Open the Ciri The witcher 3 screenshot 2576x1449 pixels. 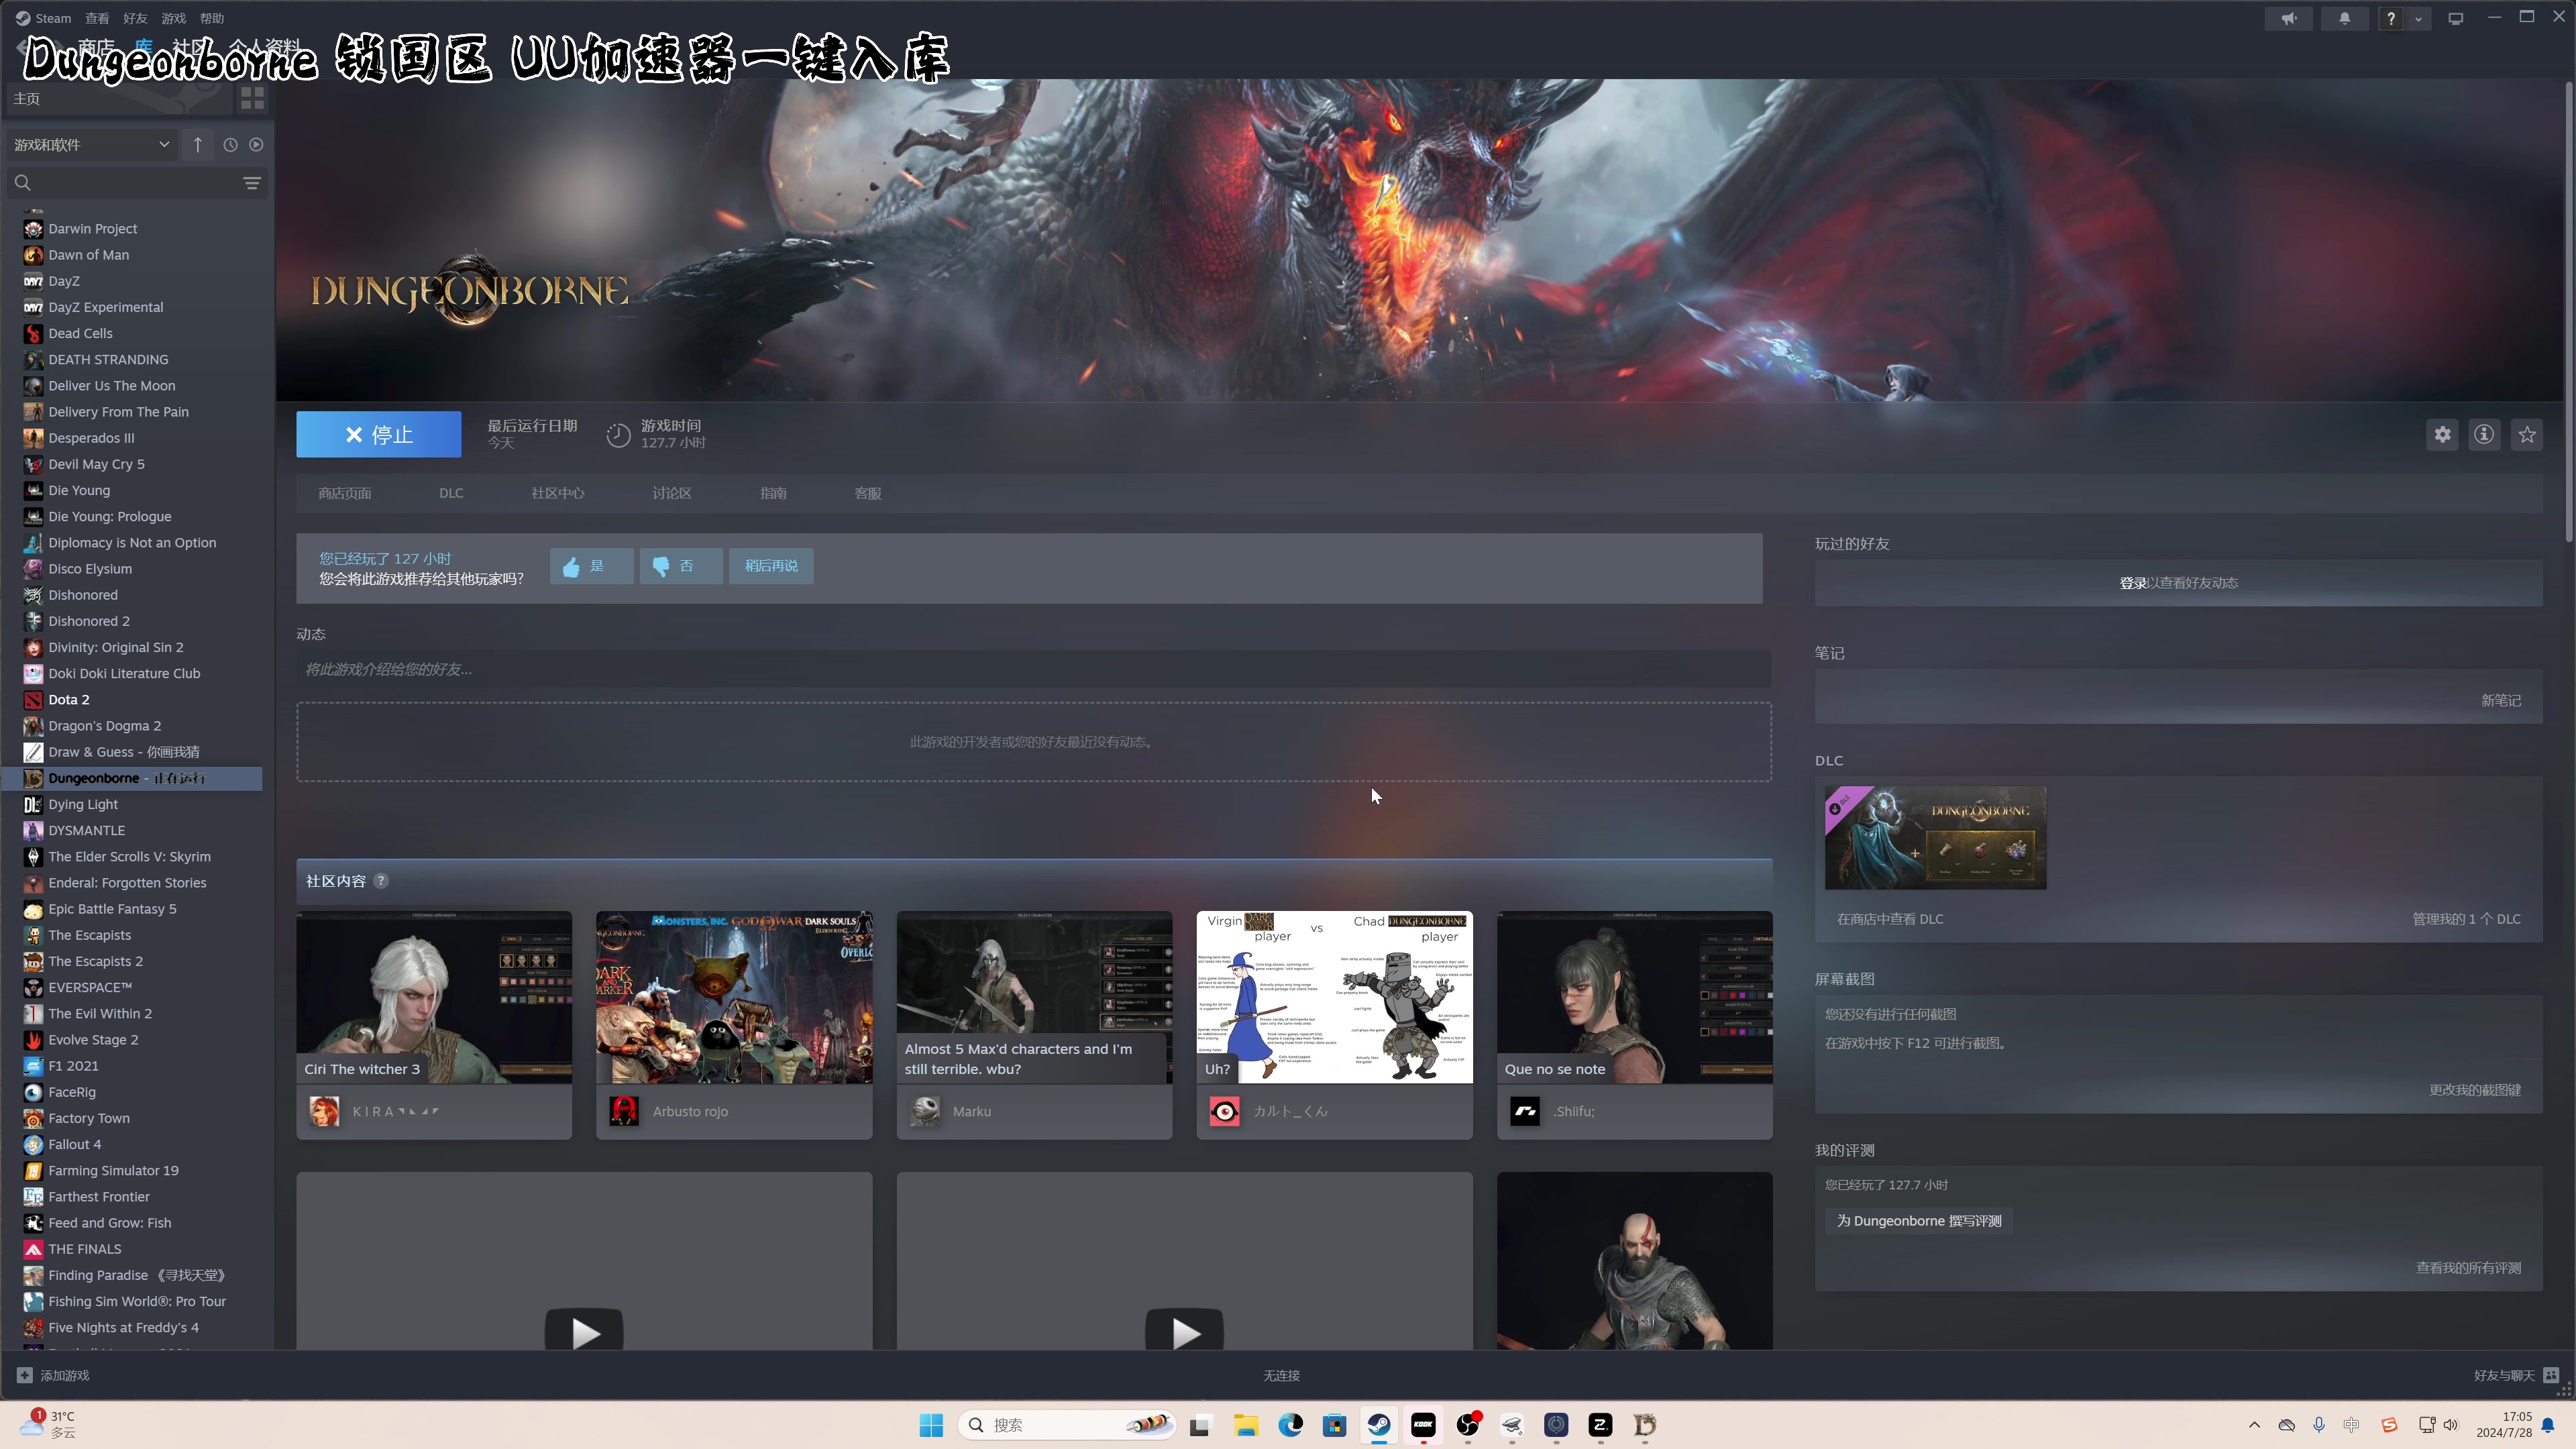pos(434,997)
